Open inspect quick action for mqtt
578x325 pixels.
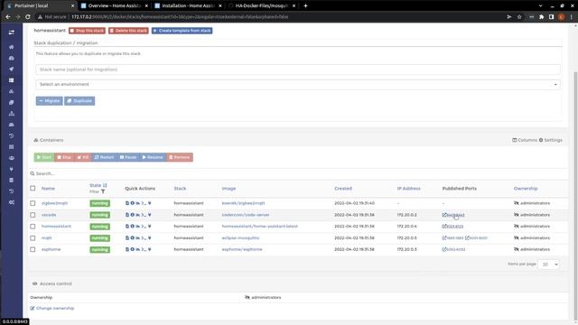pos(133,238)
